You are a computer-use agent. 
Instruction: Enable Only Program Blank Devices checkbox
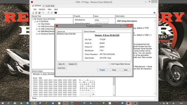tap(110, 64)
